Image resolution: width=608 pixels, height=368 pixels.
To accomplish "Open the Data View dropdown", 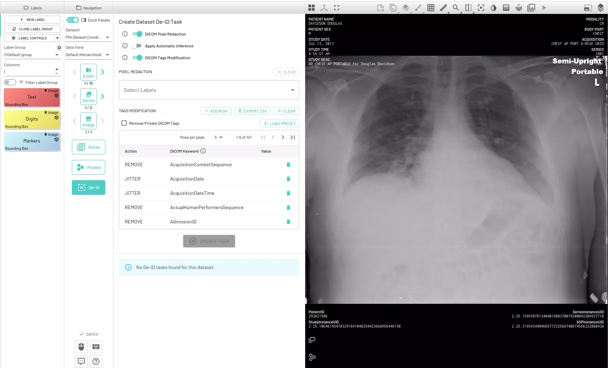I will tap(87, 55).
